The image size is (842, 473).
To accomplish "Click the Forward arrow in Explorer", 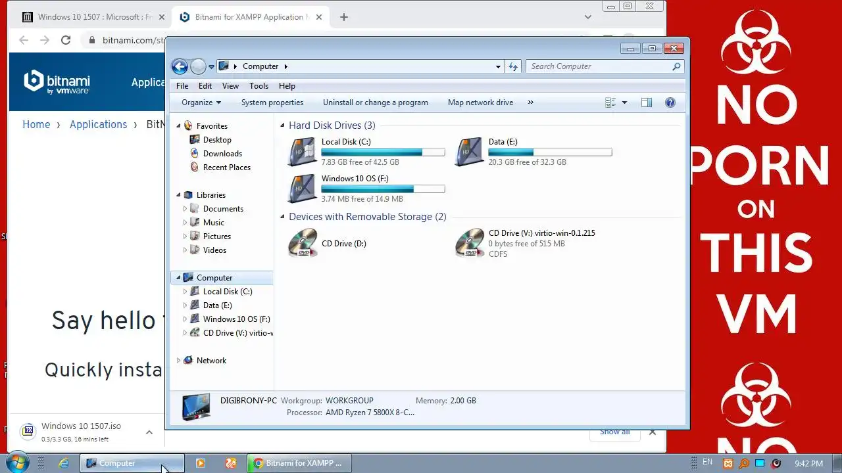I will tap(198, 66).
